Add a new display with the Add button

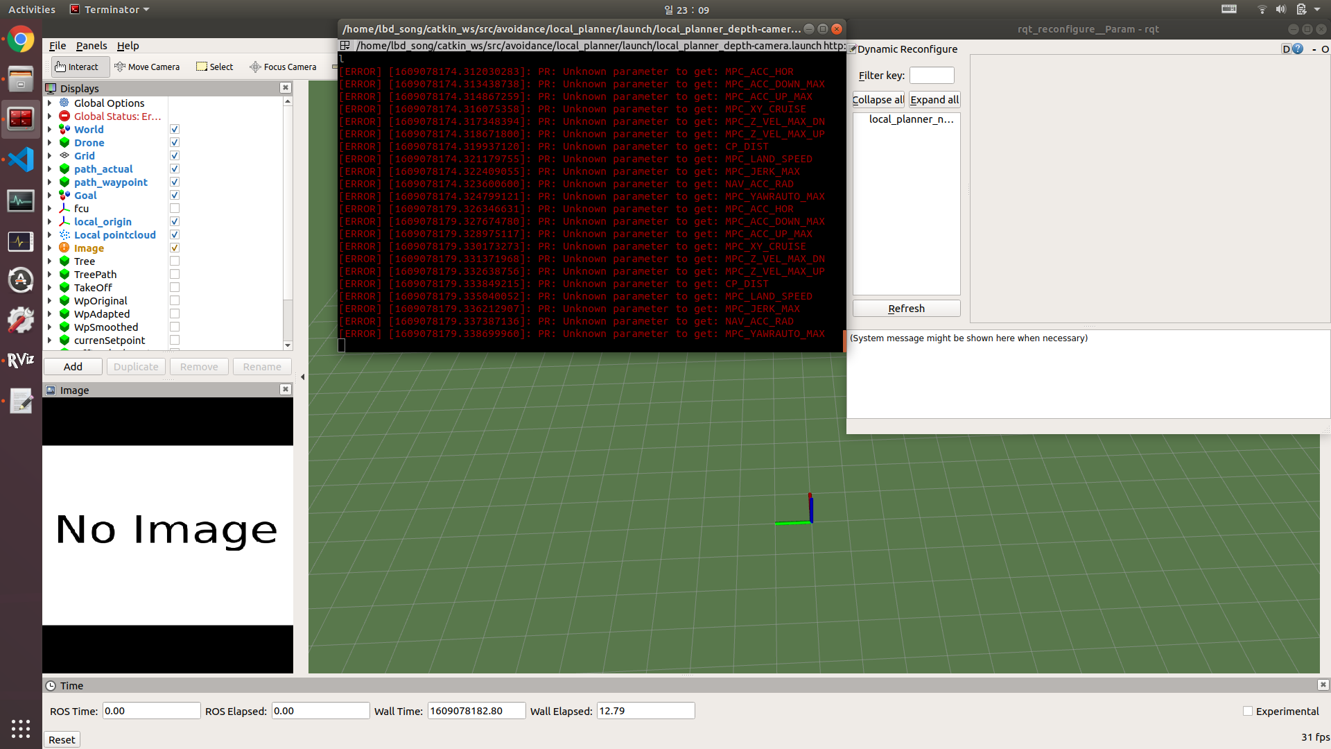coord(72,366)
